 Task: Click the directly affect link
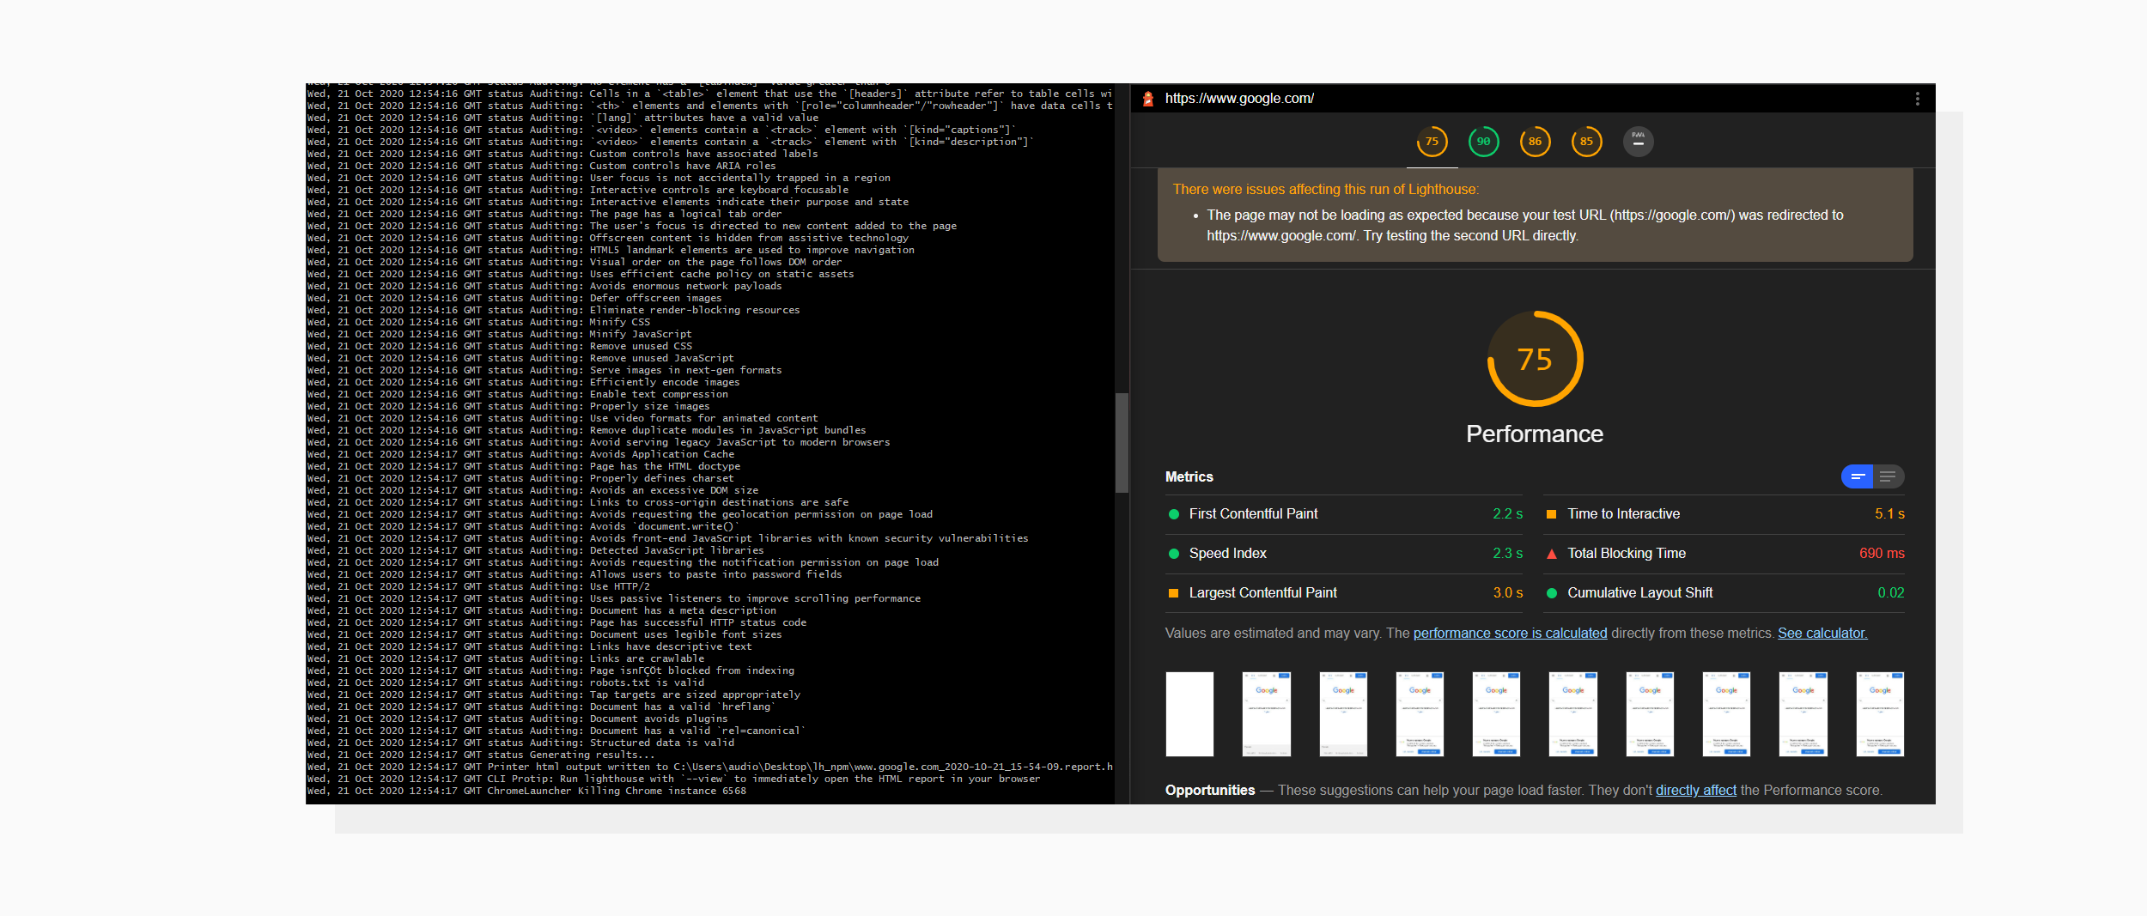[x=1696, y=790]
